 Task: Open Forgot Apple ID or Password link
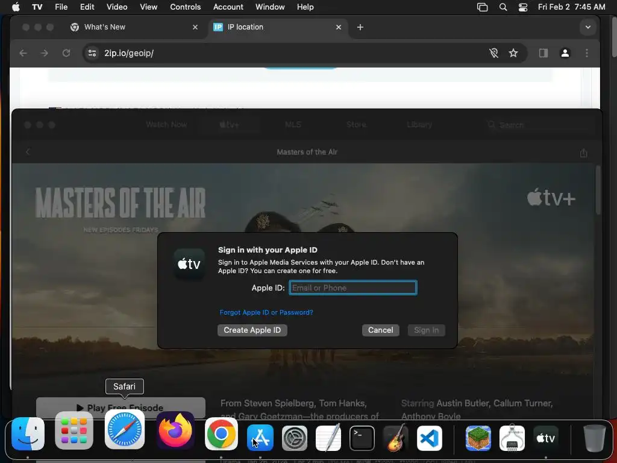(266, 312)
